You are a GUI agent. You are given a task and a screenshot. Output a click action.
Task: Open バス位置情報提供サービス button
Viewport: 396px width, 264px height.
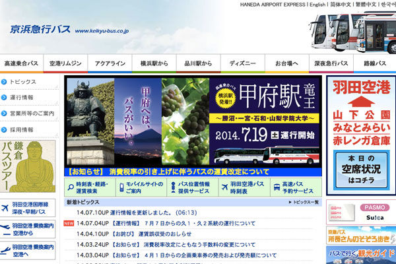(193, 187)
